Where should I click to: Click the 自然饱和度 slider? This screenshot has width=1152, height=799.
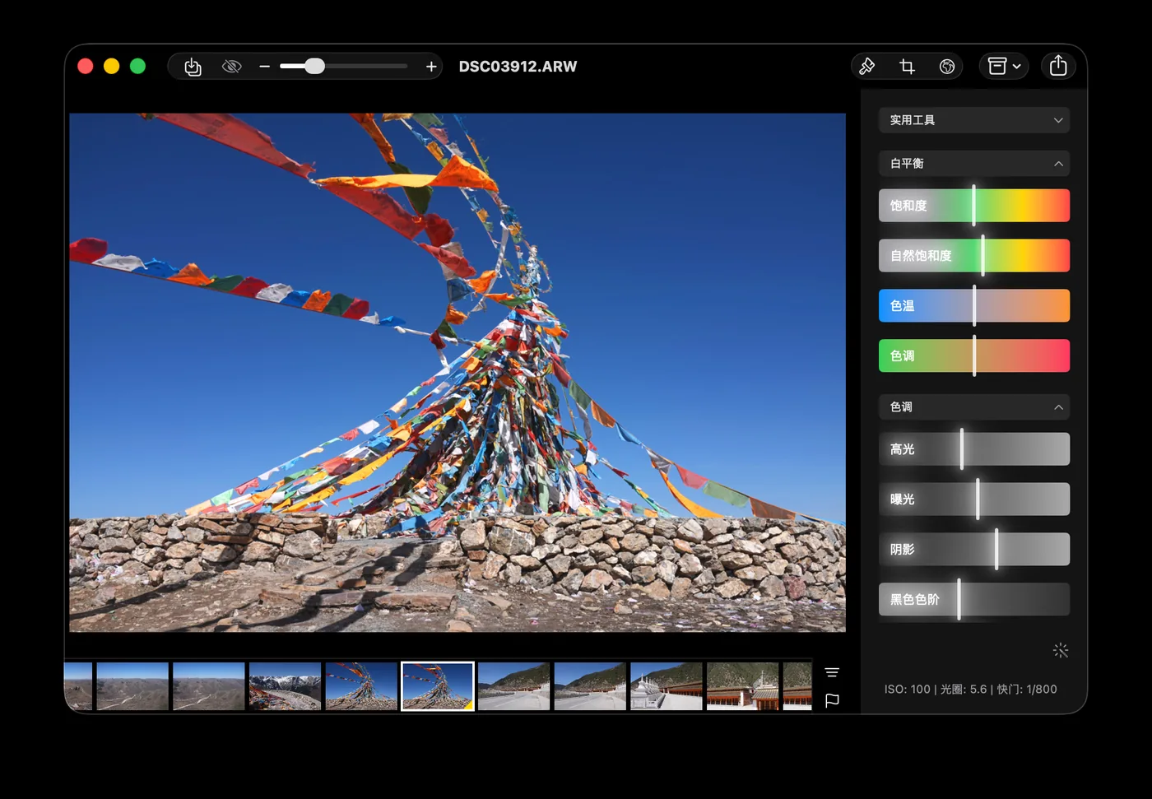tap(974, 256)
